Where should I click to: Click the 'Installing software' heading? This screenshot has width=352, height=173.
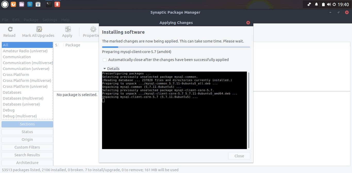(x=123, y=32)
